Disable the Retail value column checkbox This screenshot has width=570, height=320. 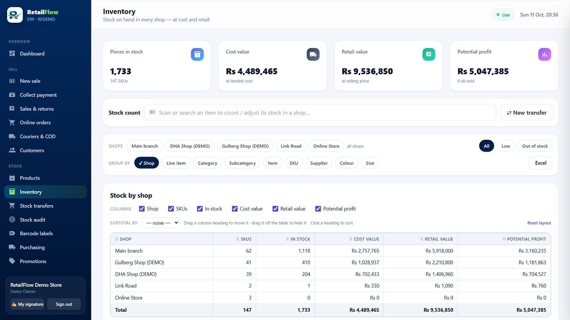(275, 209)
